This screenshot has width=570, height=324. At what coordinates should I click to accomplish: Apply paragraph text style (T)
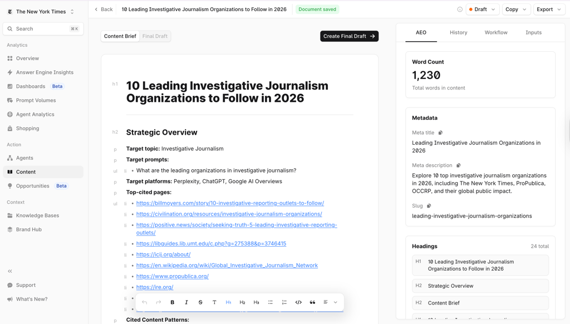pos(214,302)
